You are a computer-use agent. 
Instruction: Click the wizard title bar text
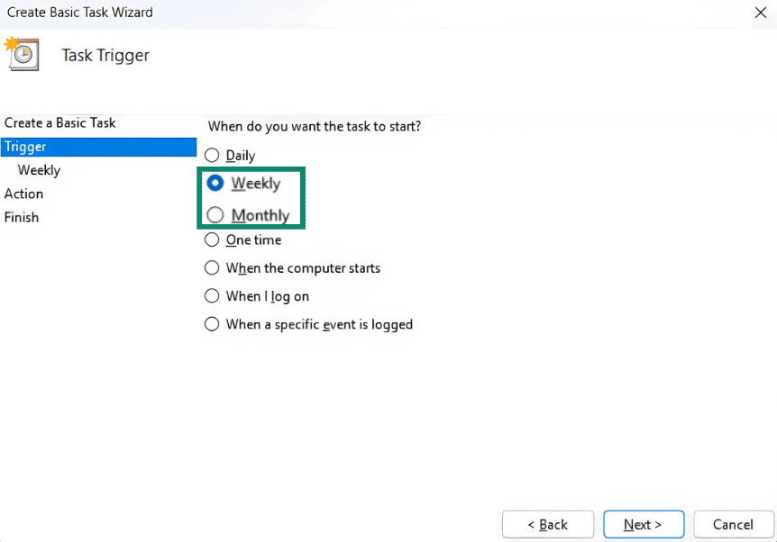[77, 13]
